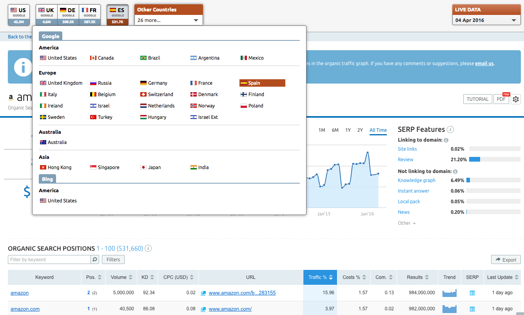
Task: Click info icon next to Organic Search Positions
Action: click(x=148, y=248)
